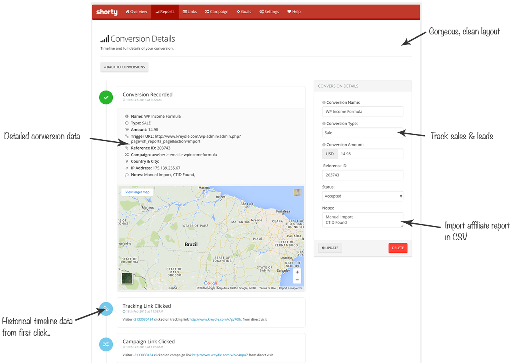Viewport: 512px width, 363px height.
Task: Open the Help page
Action: coord(294,12)
